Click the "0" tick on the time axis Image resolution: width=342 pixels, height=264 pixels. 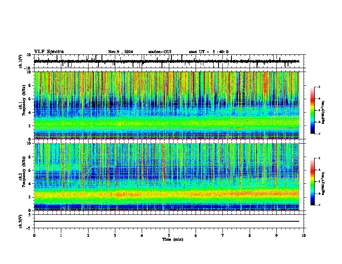click(x=34, y=236)
